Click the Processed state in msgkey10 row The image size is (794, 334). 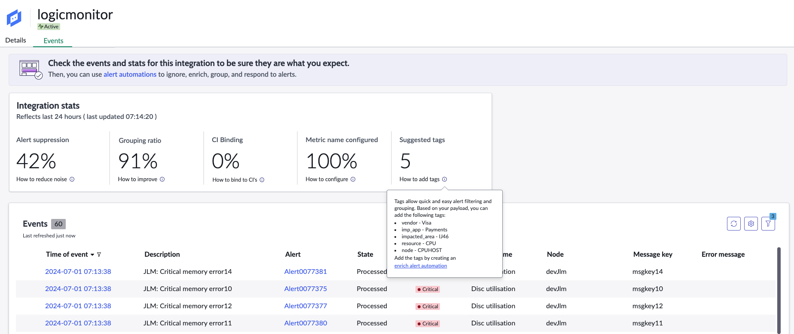click(x=372, y=289)
